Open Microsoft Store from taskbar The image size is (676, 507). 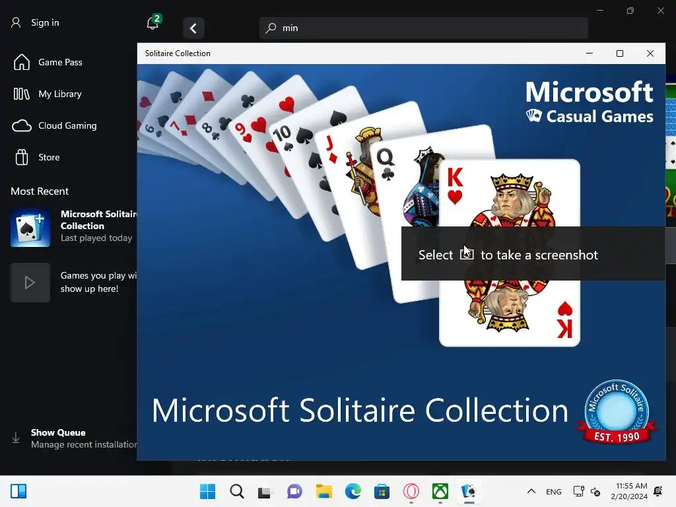(x=382, y=491)
